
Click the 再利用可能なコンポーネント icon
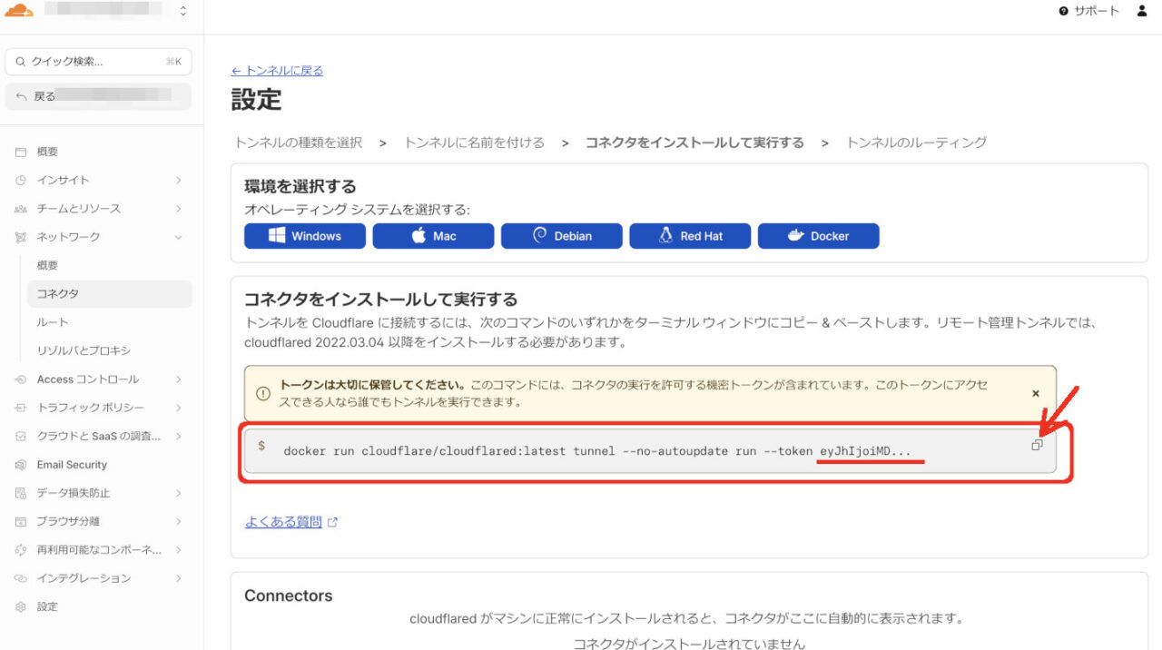pyautogui.click(x=21, y=550)
